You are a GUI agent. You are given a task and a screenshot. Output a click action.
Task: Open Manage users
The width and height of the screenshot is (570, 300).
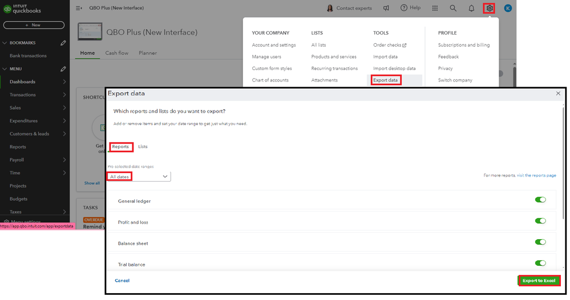266,57
